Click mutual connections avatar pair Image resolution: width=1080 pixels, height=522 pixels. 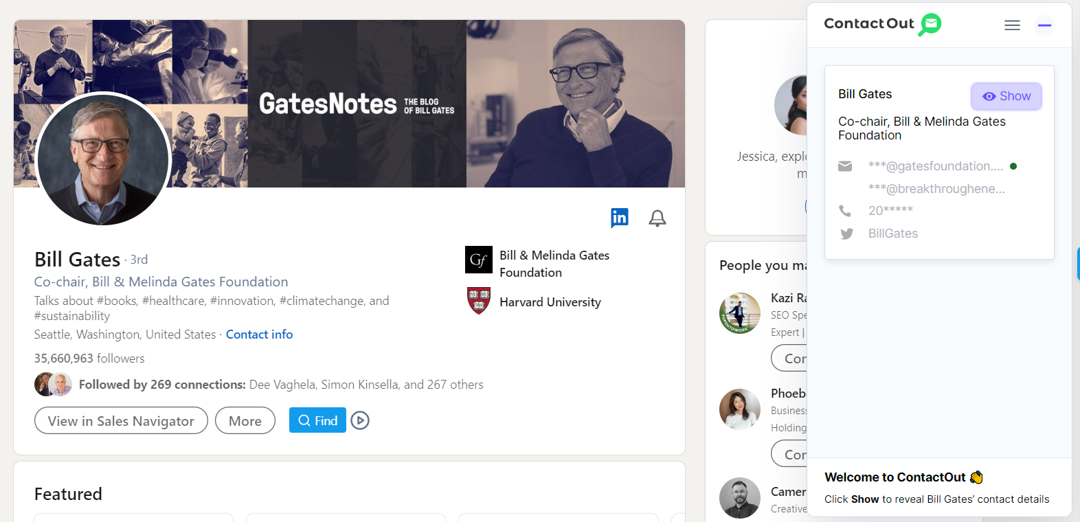(x=54, y=385)
